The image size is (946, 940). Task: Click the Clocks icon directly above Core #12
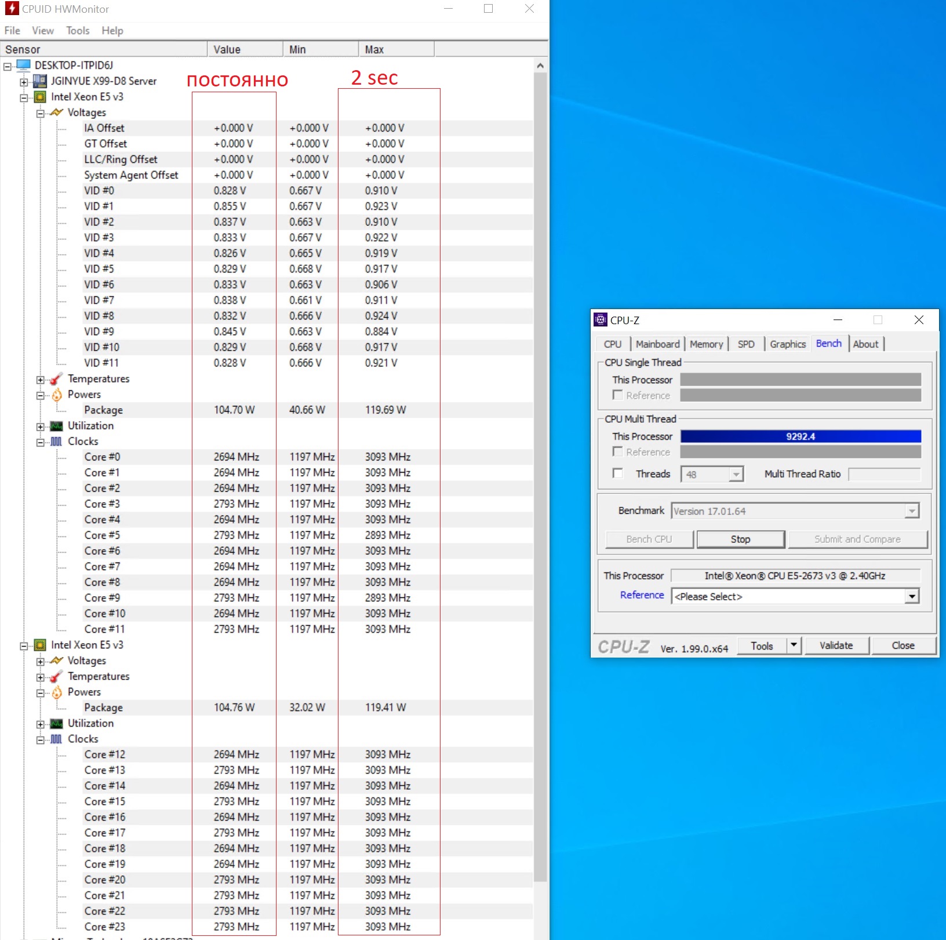tap(56, 739)
